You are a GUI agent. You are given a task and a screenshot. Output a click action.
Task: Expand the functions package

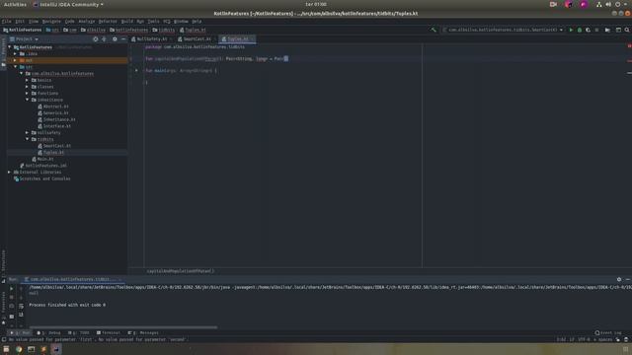[28, 93]
